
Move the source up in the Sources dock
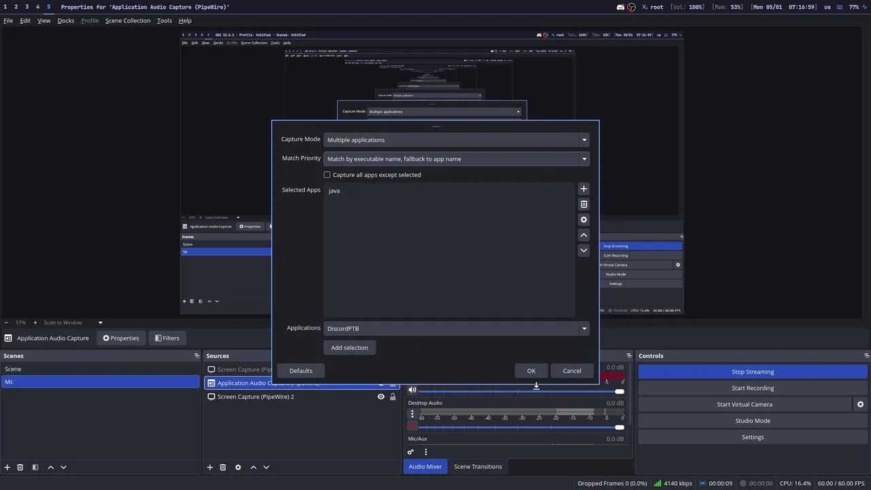point(253,468)
